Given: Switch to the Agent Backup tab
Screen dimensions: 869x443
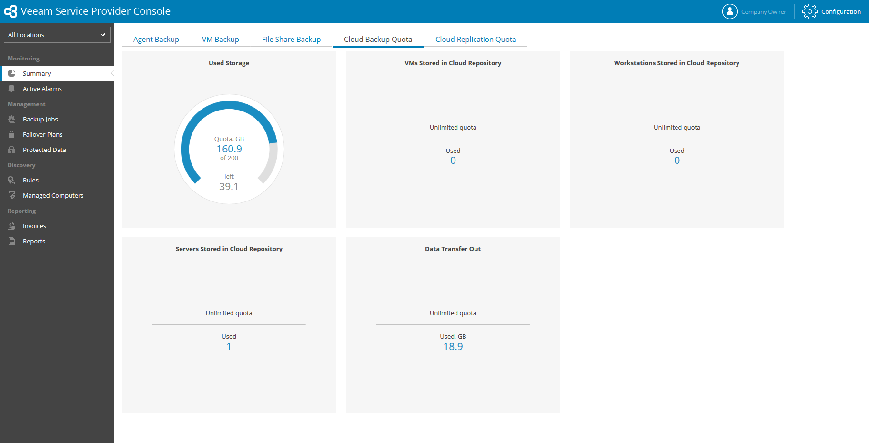Looking at the screenshot, I should pos(156,39).
